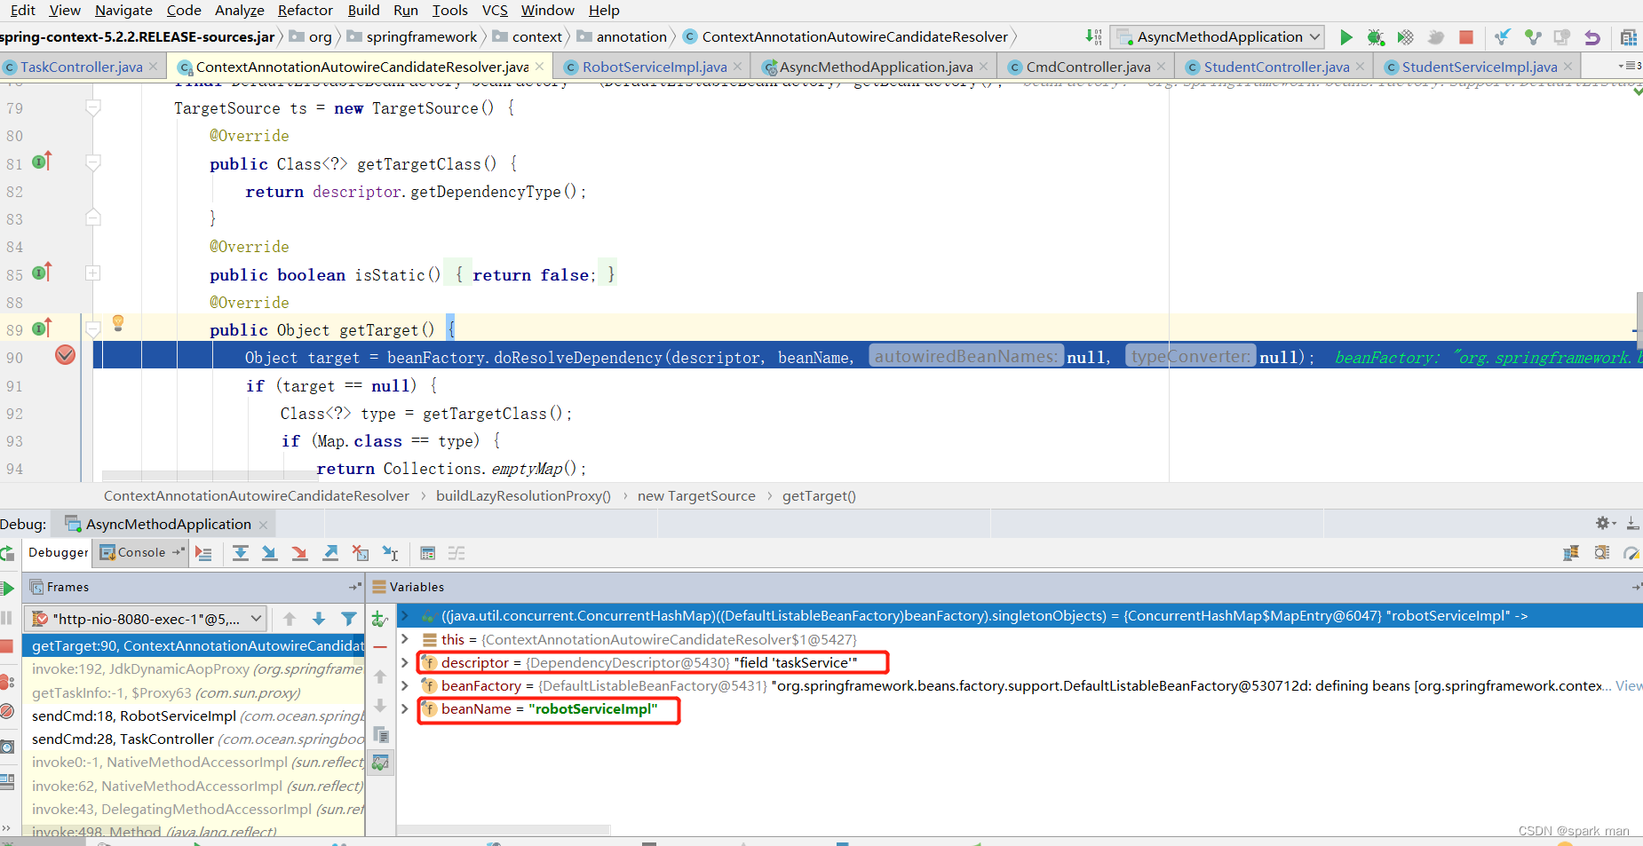Viewport: 1643px width, 846px height.
Task: Commit changes using the green VCS icon
Action: 1533,37
